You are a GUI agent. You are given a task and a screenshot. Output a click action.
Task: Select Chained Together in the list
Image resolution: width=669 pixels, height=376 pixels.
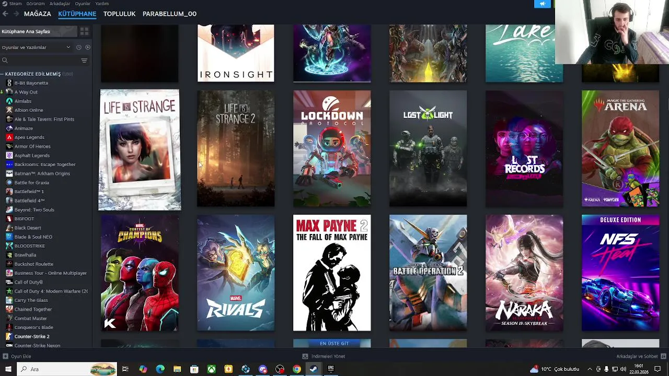click(33, 309)
